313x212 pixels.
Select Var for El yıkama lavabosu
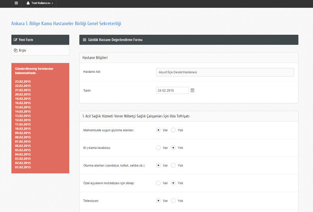[158, 148]
